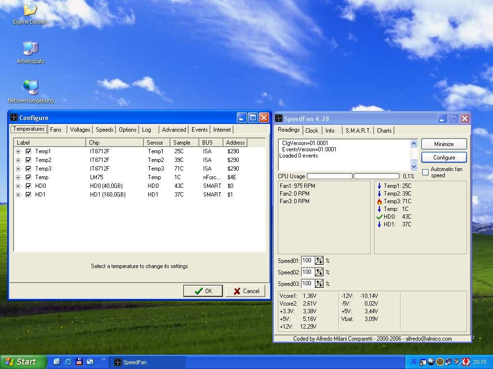Expand the Temp1 tree row

(x=18, y=151)
